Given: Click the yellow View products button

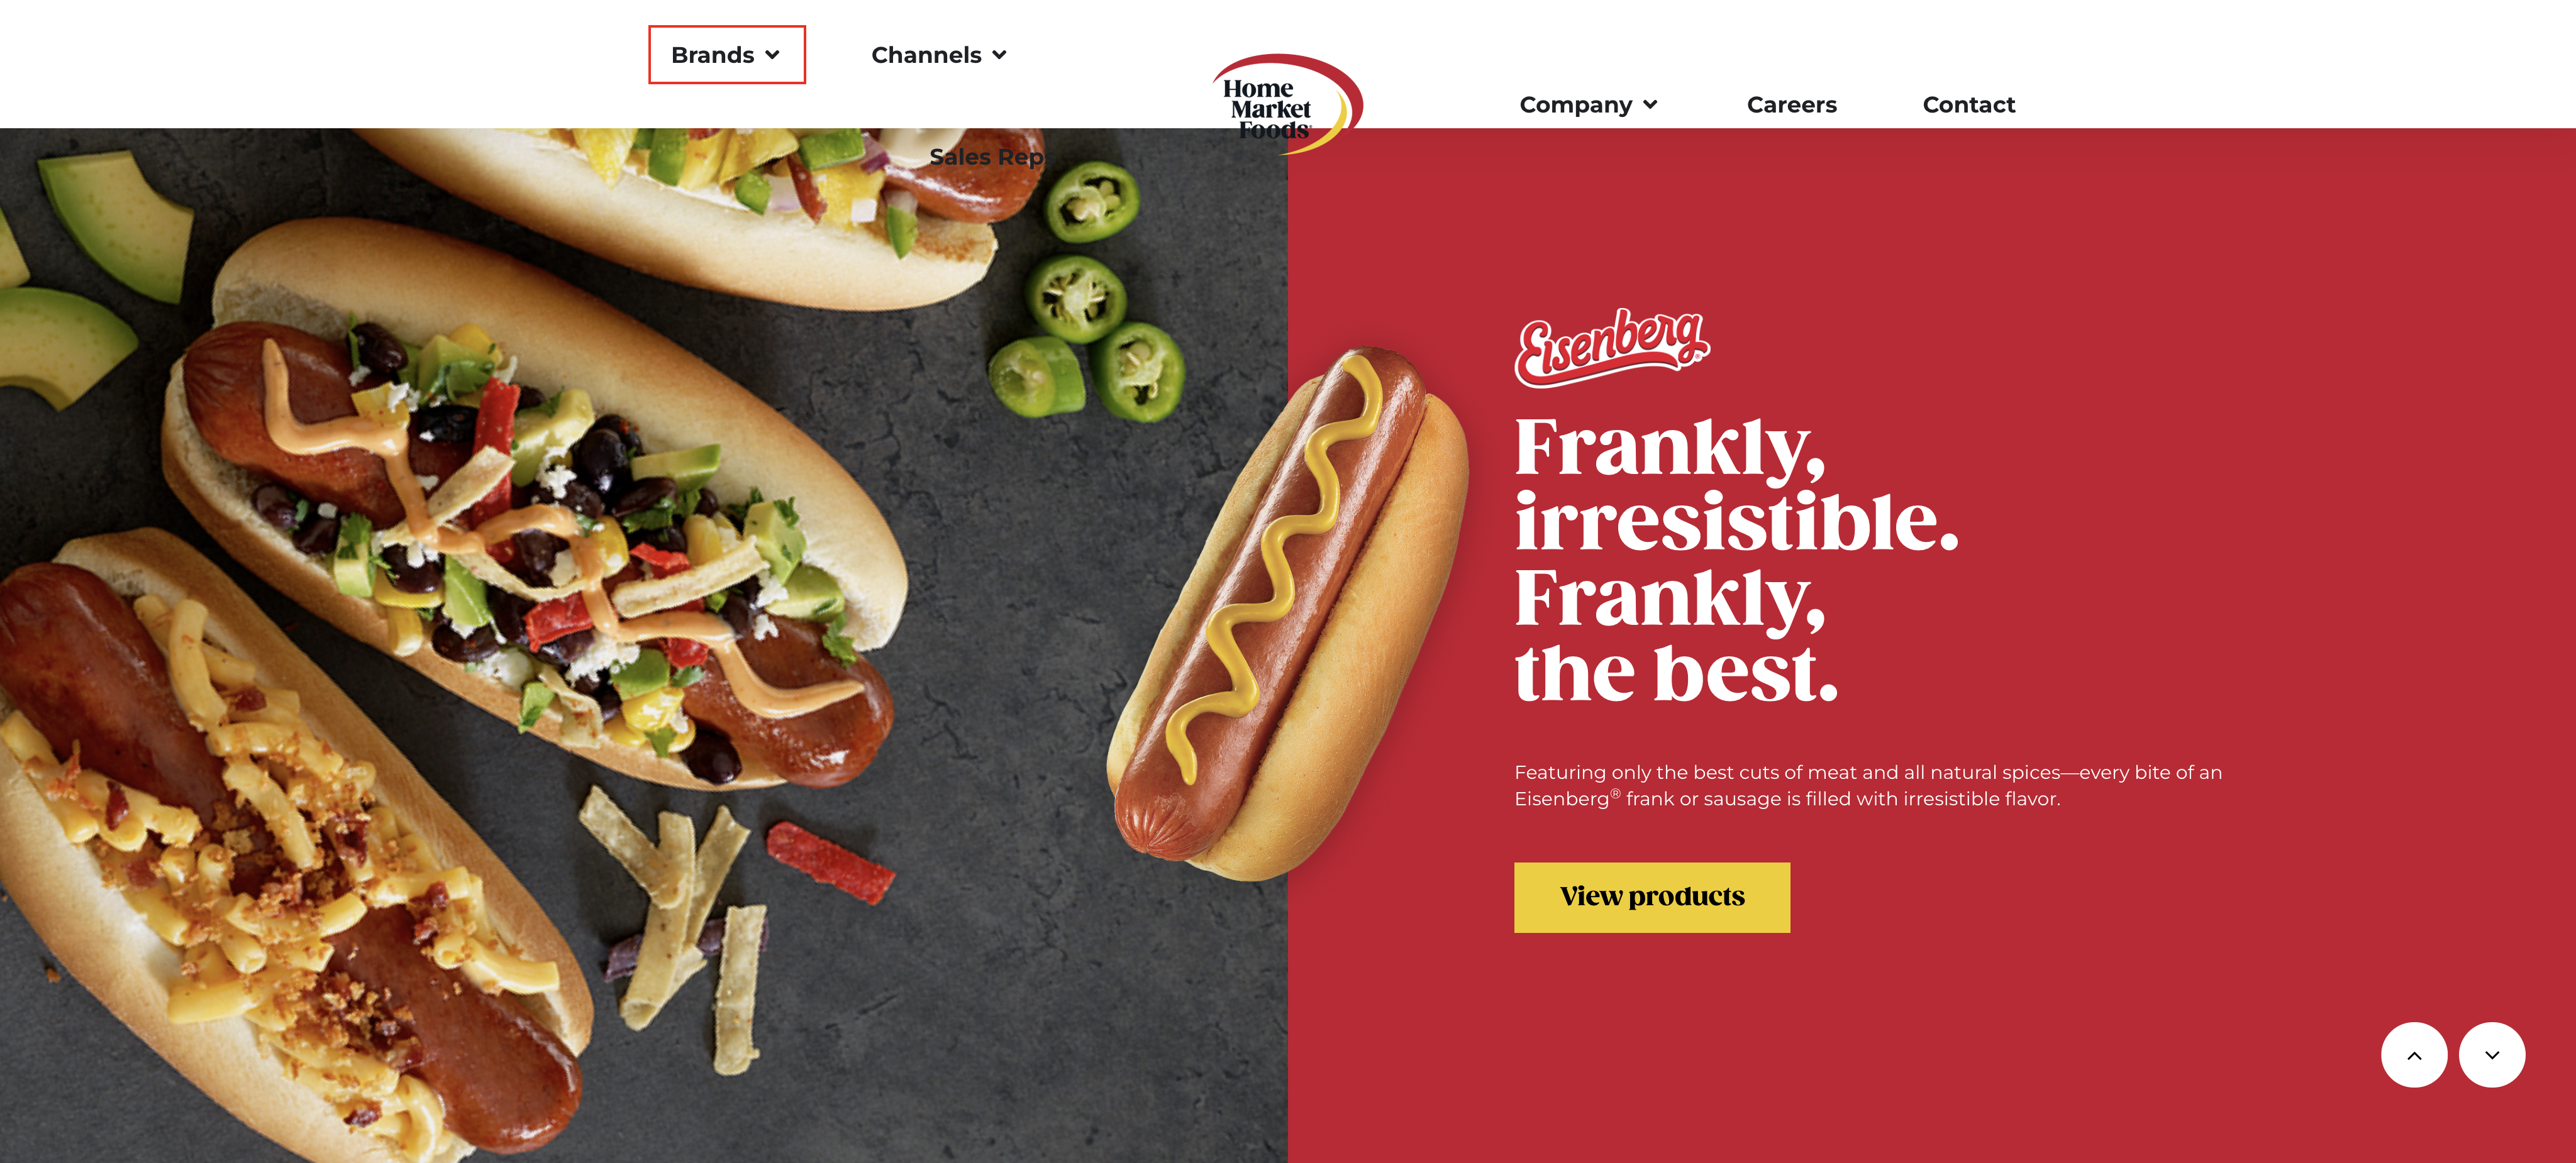Looking at the screenshot, I should click(x=1651, y=897).
